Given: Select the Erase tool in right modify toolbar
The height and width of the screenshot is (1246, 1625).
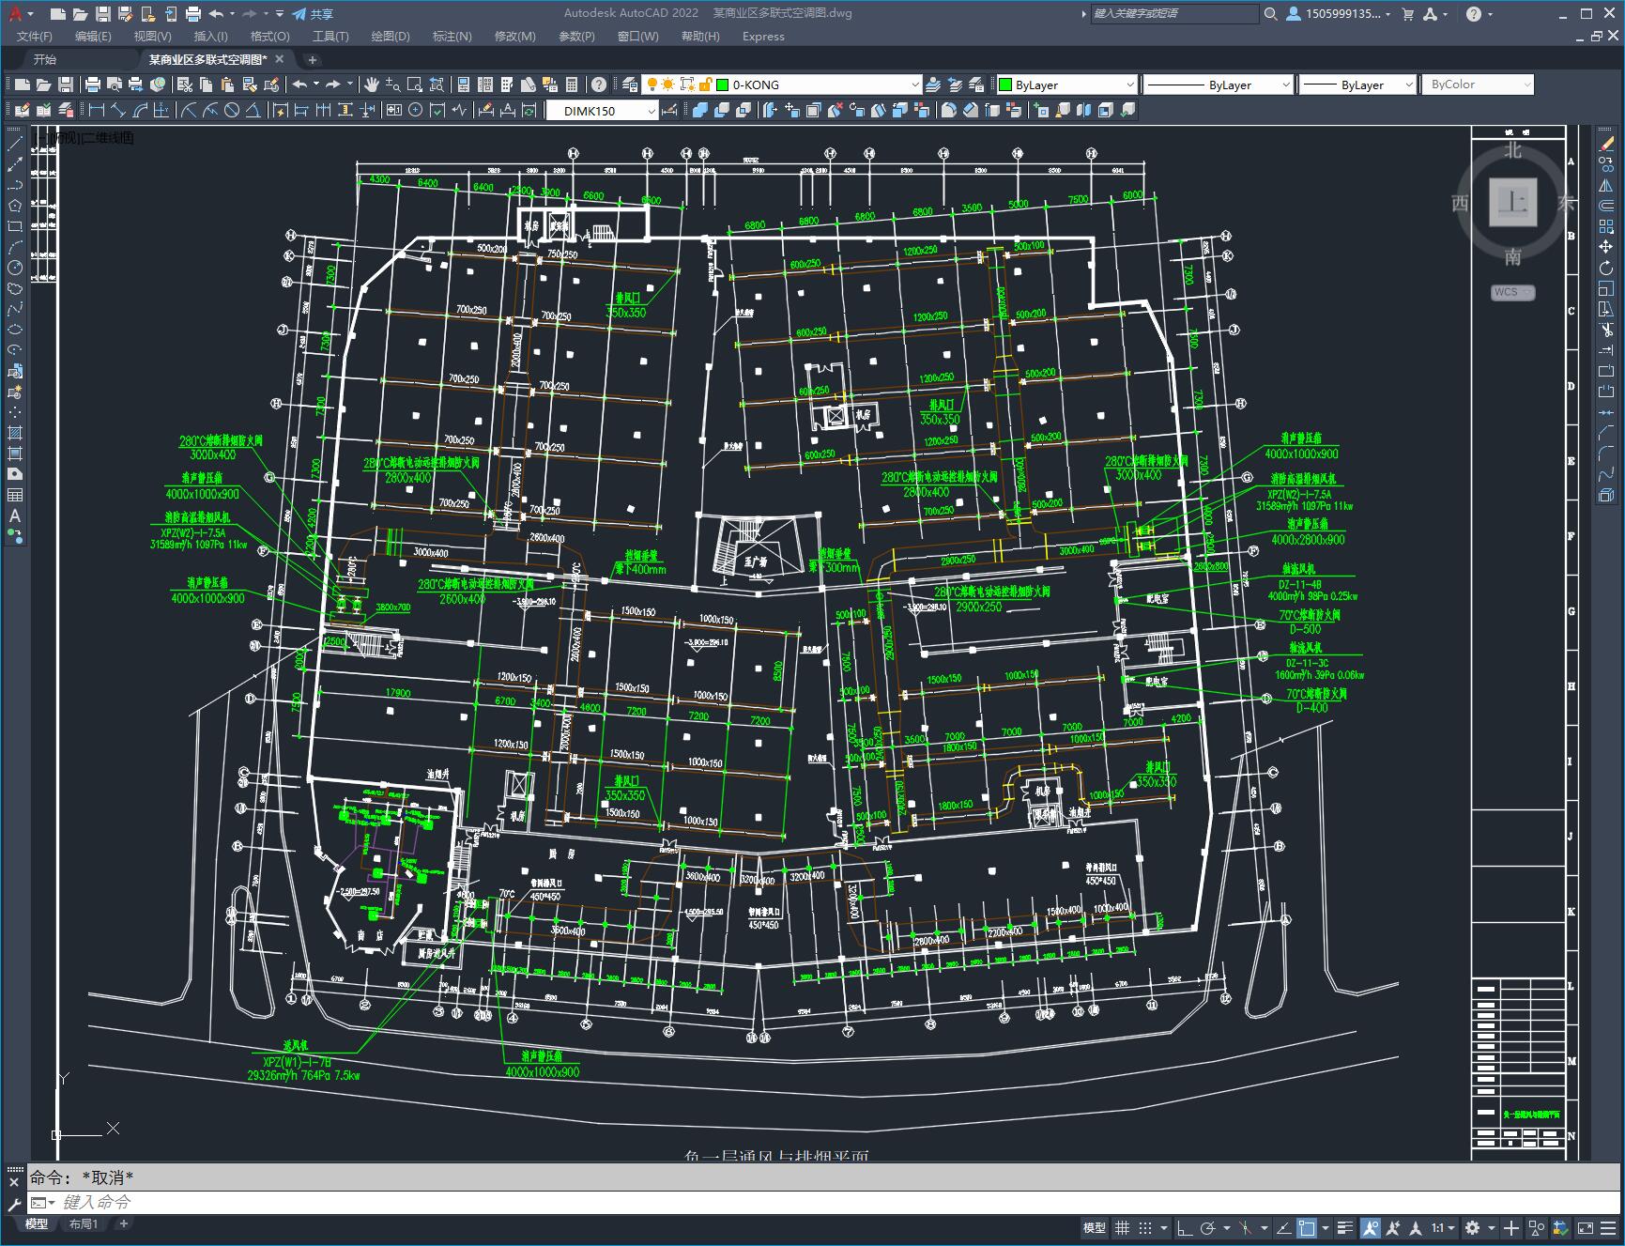Looking at the screenshot, I should [1606, 144].
